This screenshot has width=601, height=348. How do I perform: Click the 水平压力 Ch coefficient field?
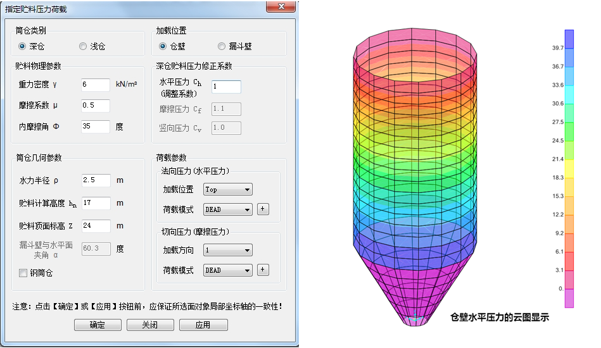click(x=226, y=87)
